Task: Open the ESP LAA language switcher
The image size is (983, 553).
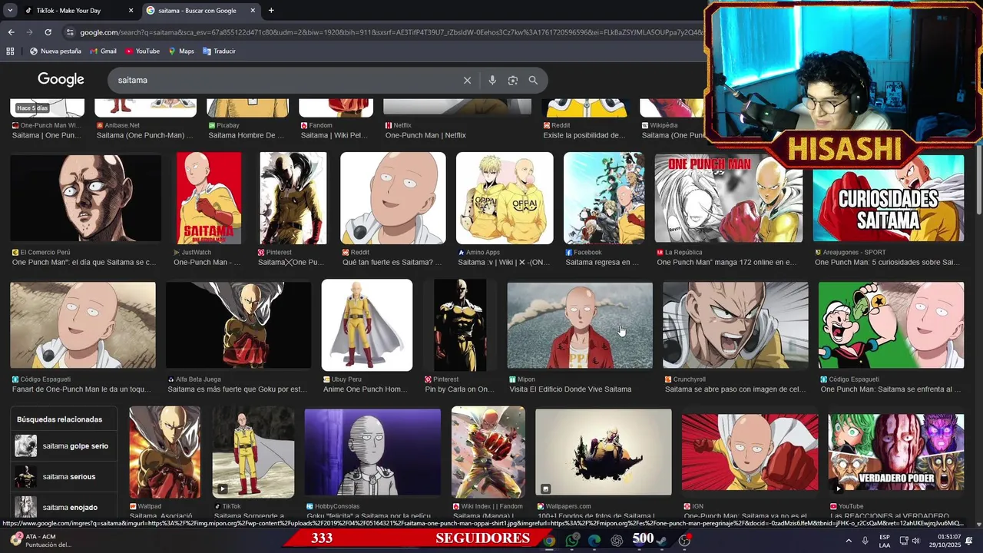Action: tap(885, 541)
